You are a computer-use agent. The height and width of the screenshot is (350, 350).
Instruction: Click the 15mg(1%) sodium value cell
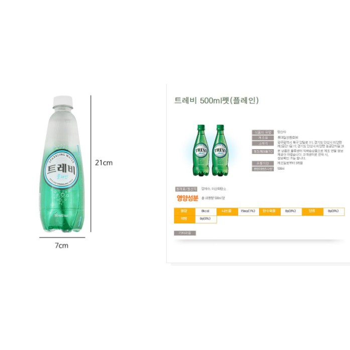249,211
